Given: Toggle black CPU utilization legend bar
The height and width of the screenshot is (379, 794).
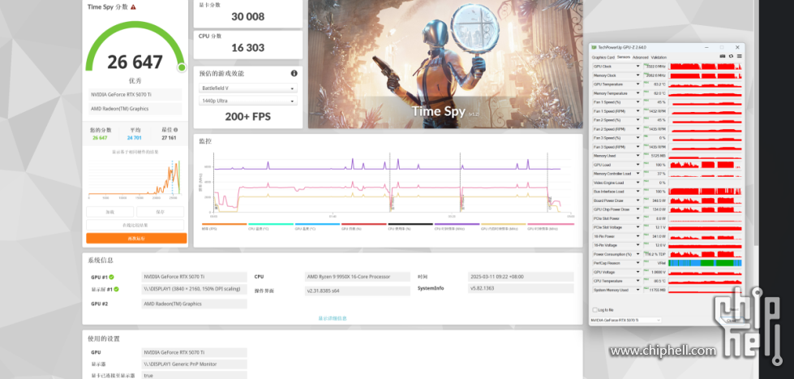Looking at the screenshot, I should [x=410, y=224].
